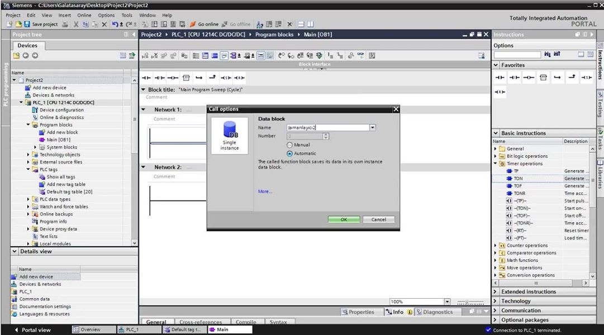Open the Cross-references tab
The image size is (604, 335).
[201, 322]
